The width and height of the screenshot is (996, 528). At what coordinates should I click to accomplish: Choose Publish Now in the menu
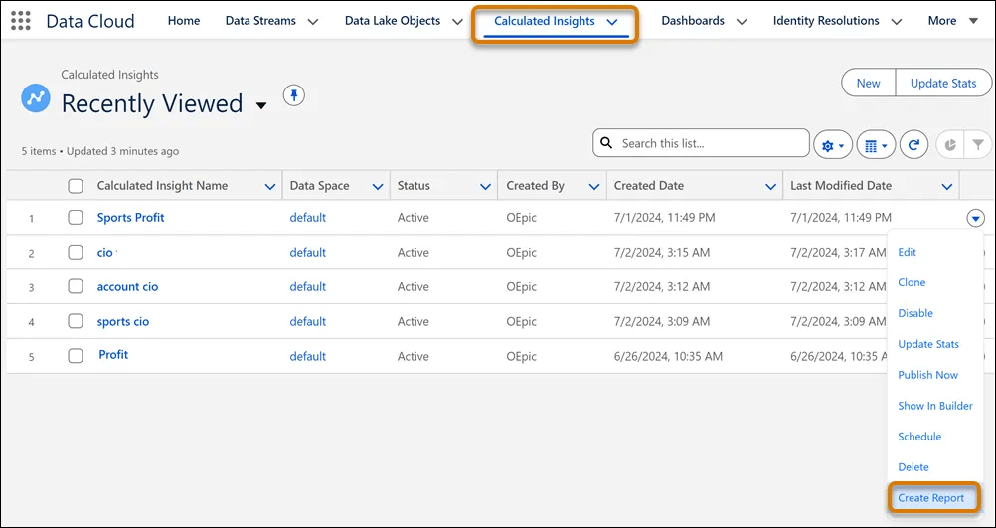point(927,375)
